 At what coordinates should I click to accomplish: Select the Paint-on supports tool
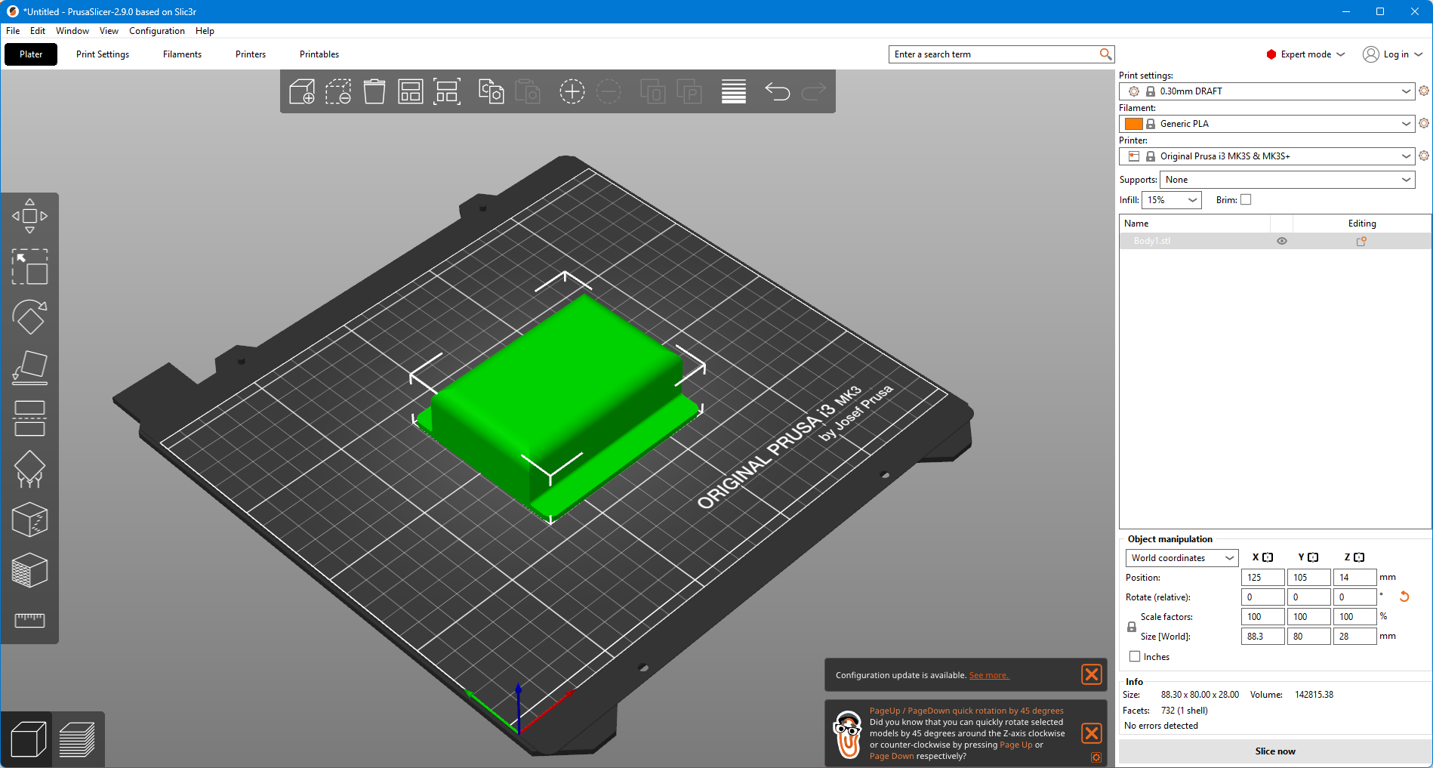(x=29, y=469)
